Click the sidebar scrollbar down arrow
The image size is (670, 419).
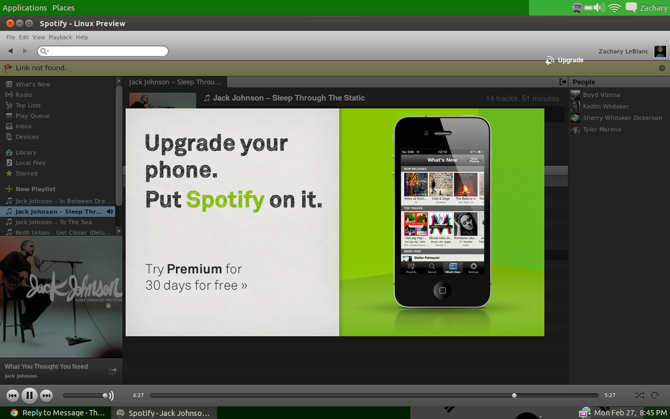[119, 231]
